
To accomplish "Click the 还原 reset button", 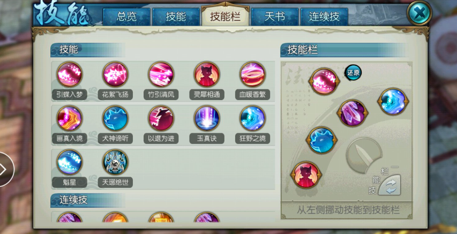I will [353, 73].
